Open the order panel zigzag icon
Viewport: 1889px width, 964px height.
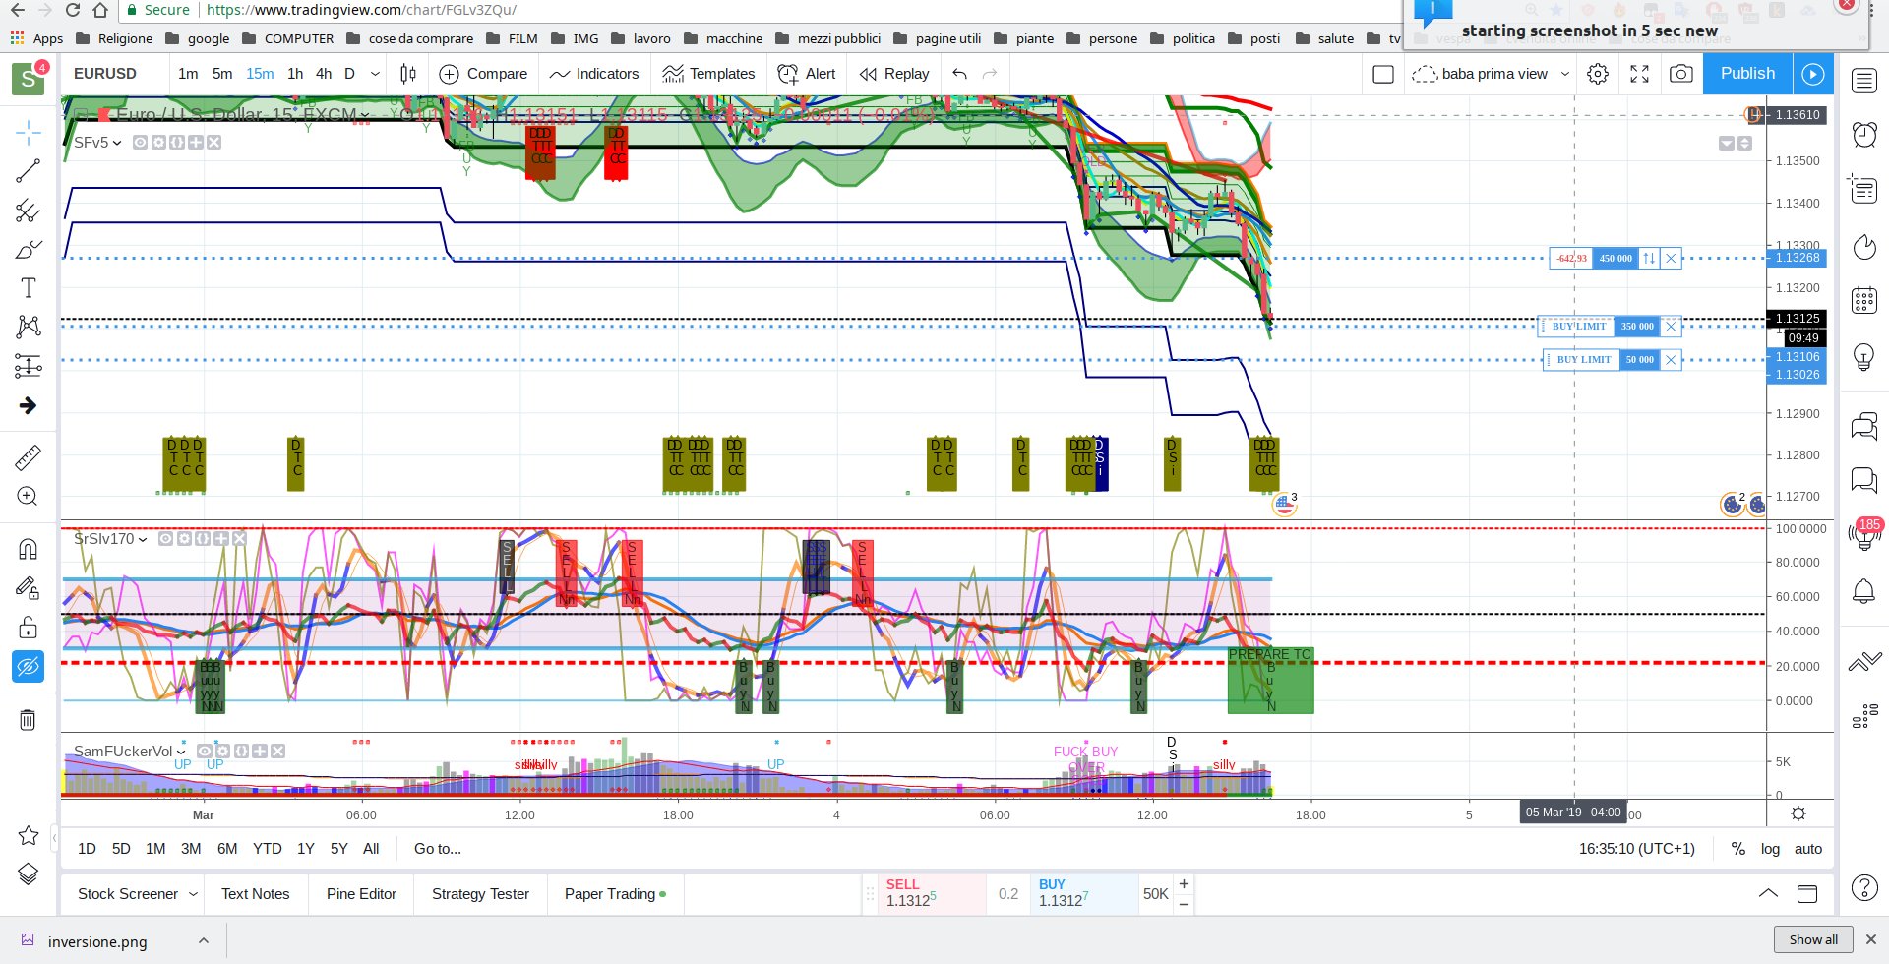pos(1864,661)
